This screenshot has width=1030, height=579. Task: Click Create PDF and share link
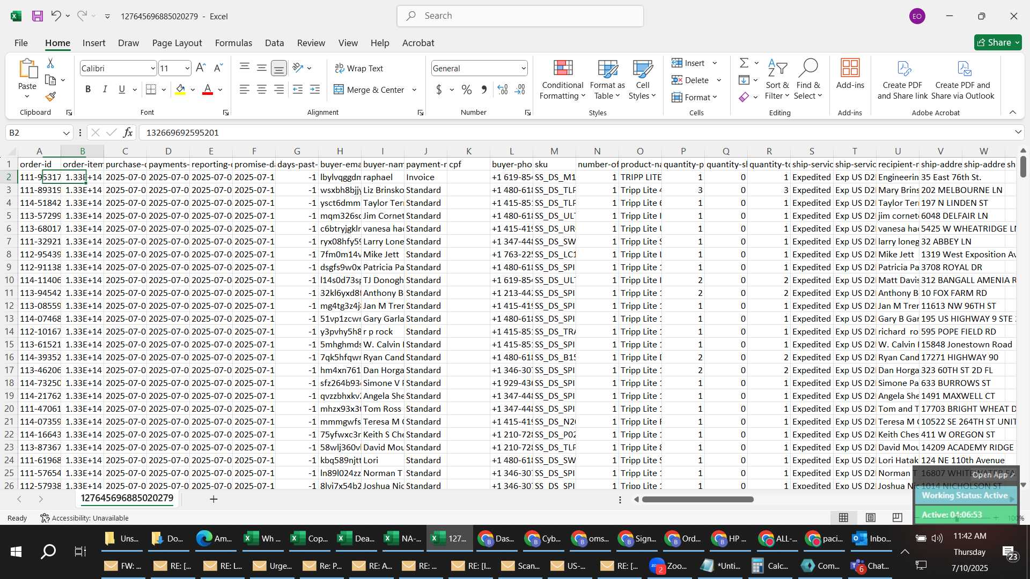click(902, 79)
